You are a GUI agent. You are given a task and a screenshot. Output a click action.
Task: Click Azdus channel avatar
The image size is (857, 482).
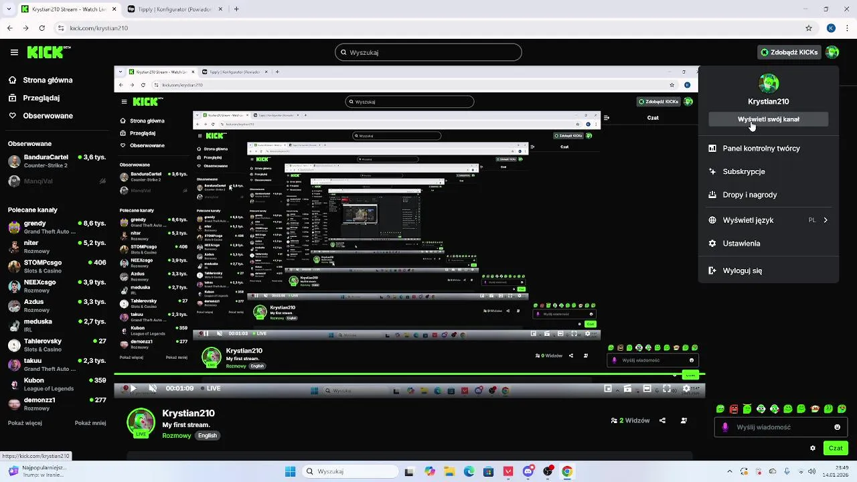click(14, 306)
